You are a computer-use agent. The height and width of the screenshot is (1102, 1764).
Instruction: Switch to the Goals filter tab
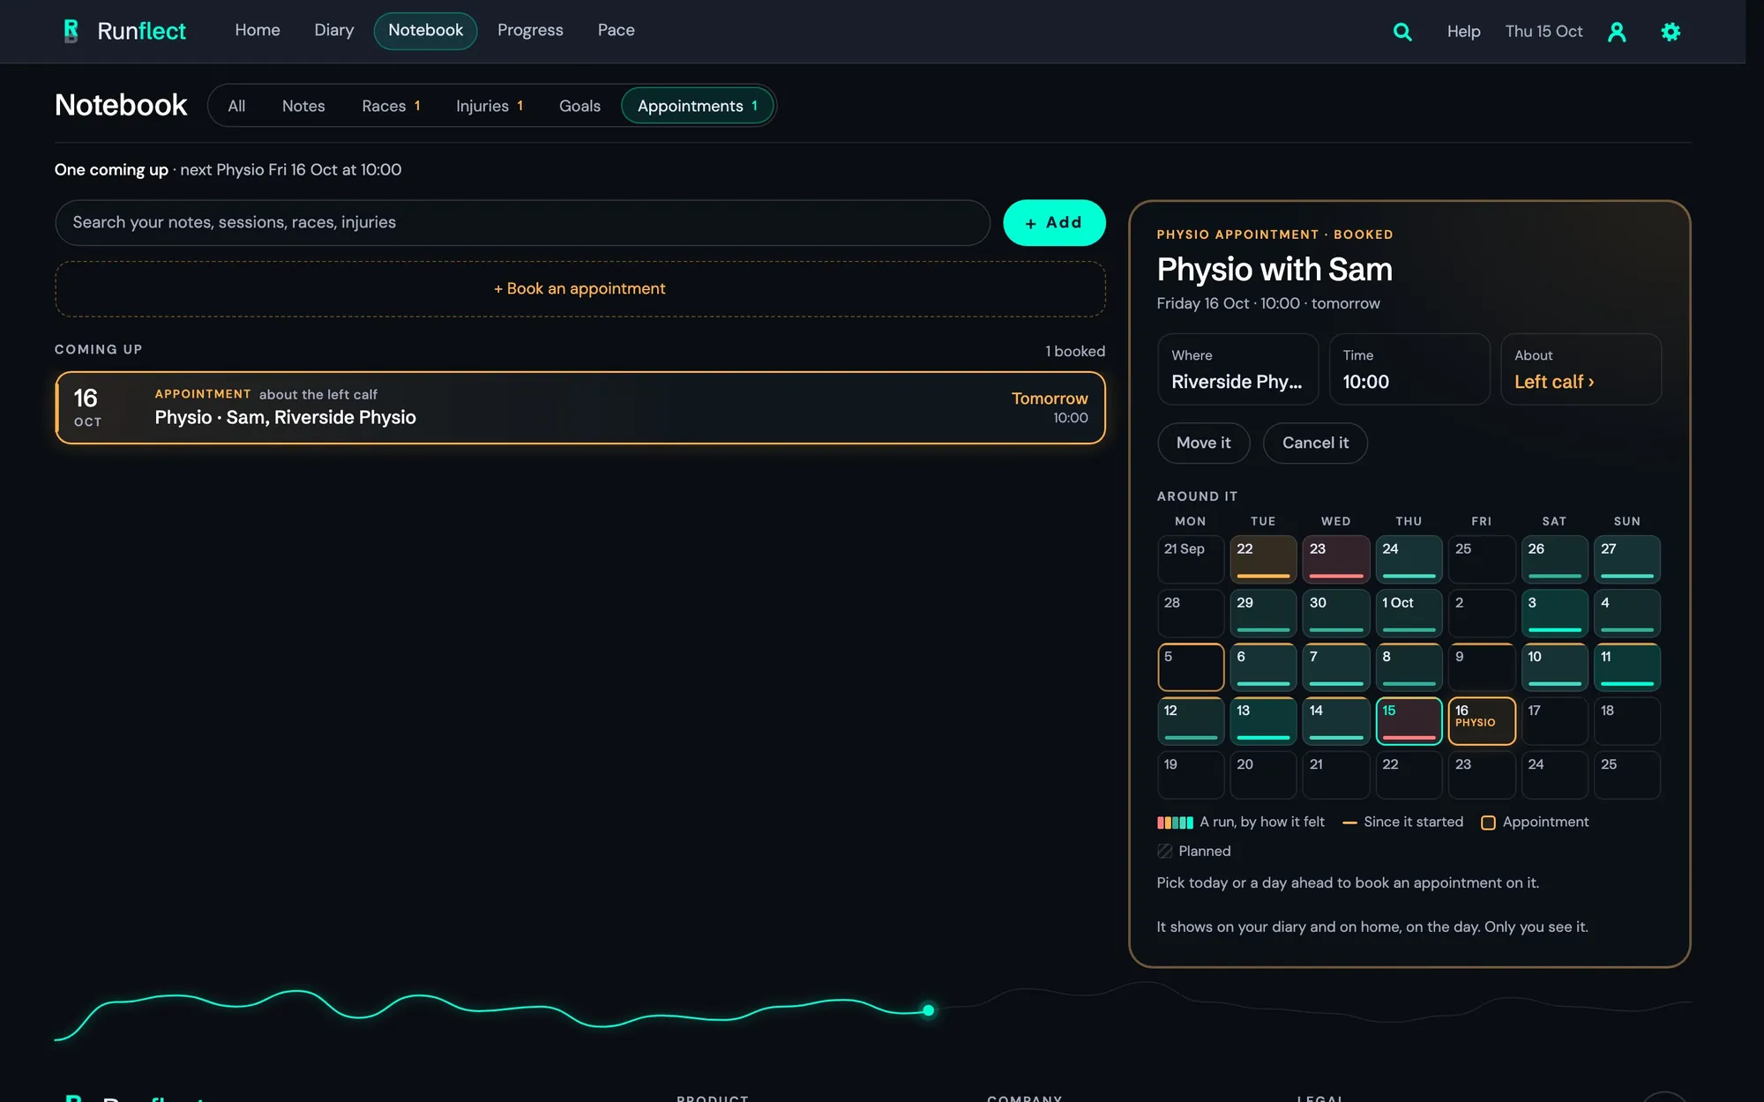pyautogui.click(x=579, y=106)
